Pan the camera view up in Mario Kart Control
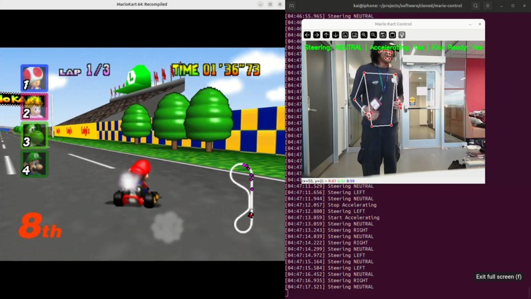The width and height of the screenshot is (531, 299). (326, 35)
